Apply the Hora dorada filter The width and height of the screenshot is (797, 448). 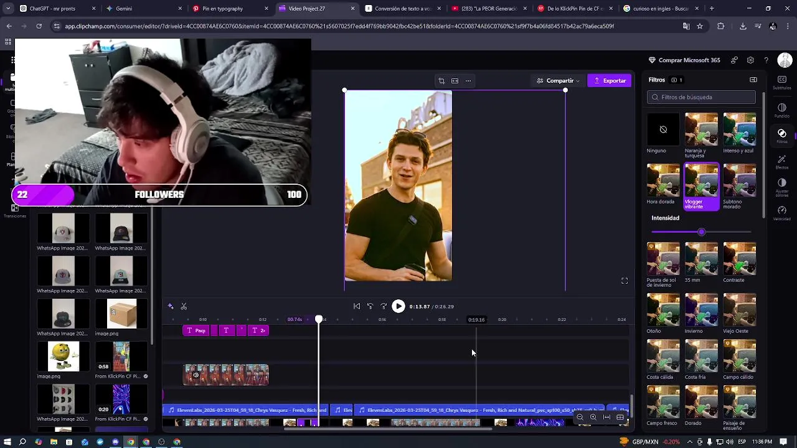663,184
